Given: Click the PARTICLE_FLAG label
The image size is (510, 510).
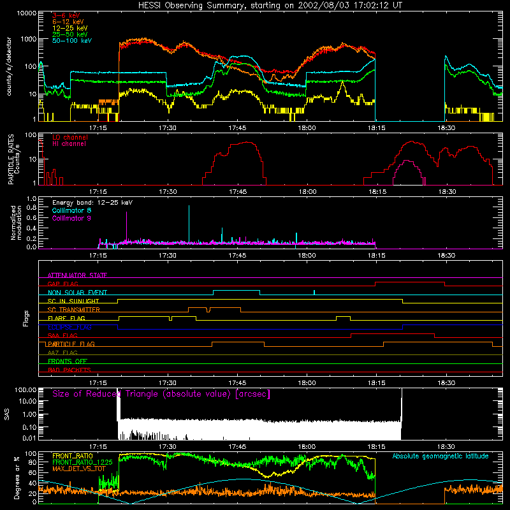Looking at the screenshot, I should tap(71, 344).
